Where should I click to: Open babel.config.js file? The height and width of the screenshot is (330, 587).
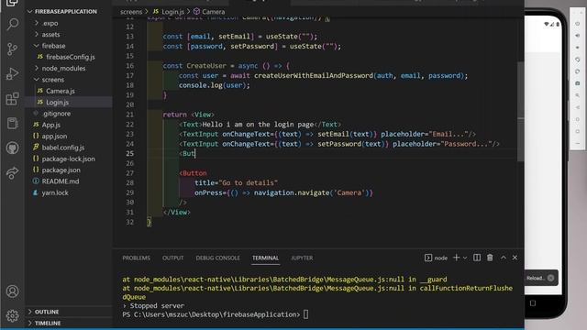click(69, 148)
